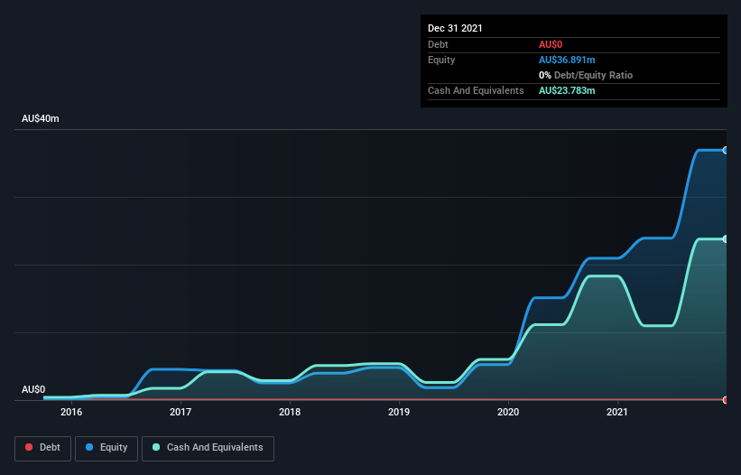Click the 2021 x-axis label
This screenshot has height=475, width=741.
[x=617, y=412]
